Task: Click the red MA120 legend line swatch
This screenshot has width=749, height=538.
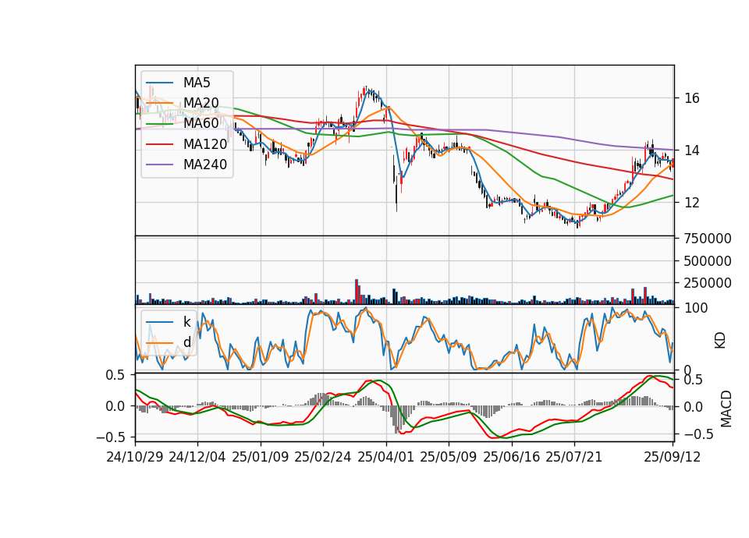Action: click(159, 144)
